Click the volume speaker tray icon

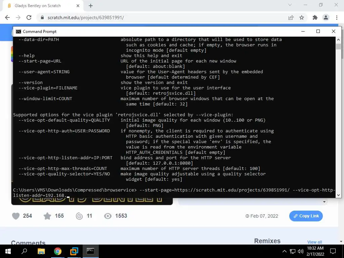tap(301, 251)
